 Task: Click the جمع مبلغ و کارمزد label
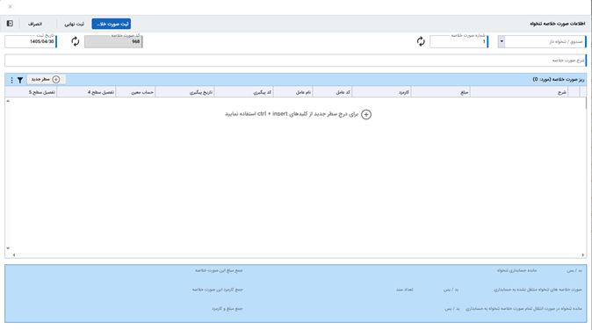coord(227,309)
